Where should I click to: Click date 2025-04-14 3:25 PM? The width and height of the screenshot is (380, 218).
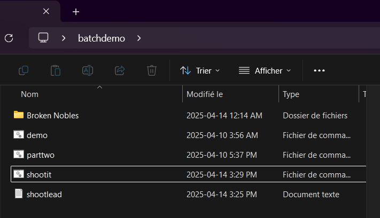(222, 195)
